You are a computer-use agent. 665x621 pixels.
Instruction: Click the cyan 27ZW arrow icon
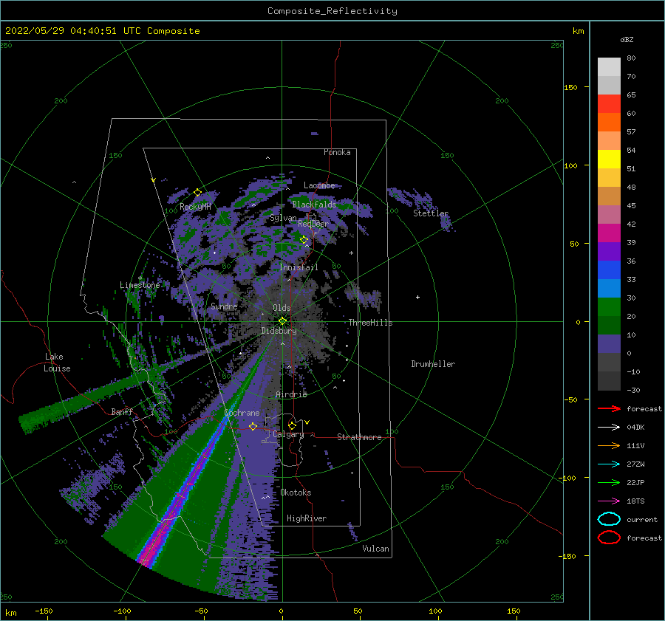[x=609, y=464]
